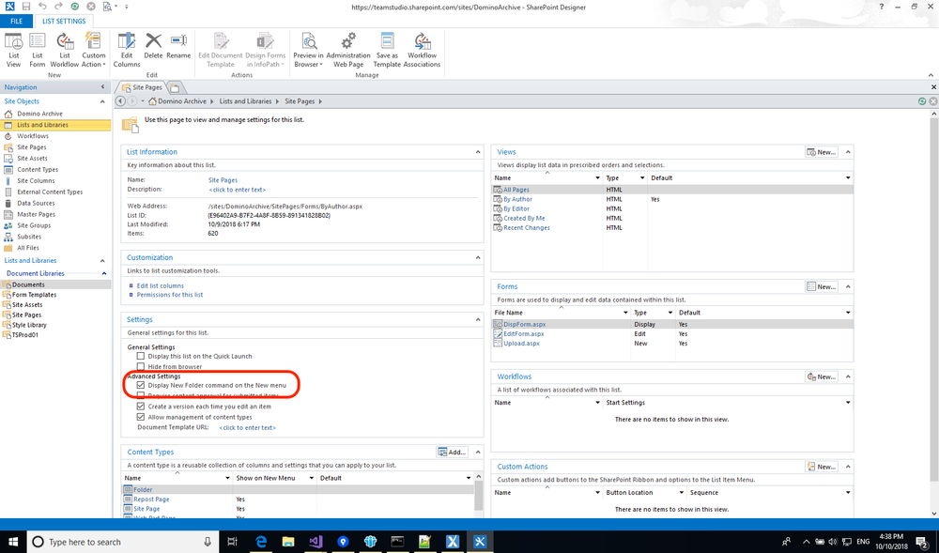Select the List View icon in the ribbon

(13, 47)
